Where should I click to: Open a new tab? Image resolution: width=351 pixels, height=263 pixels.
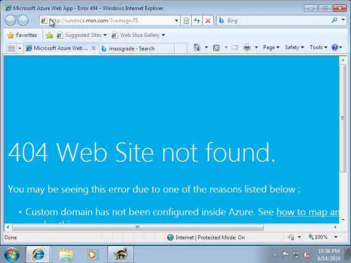coord(180,49)
